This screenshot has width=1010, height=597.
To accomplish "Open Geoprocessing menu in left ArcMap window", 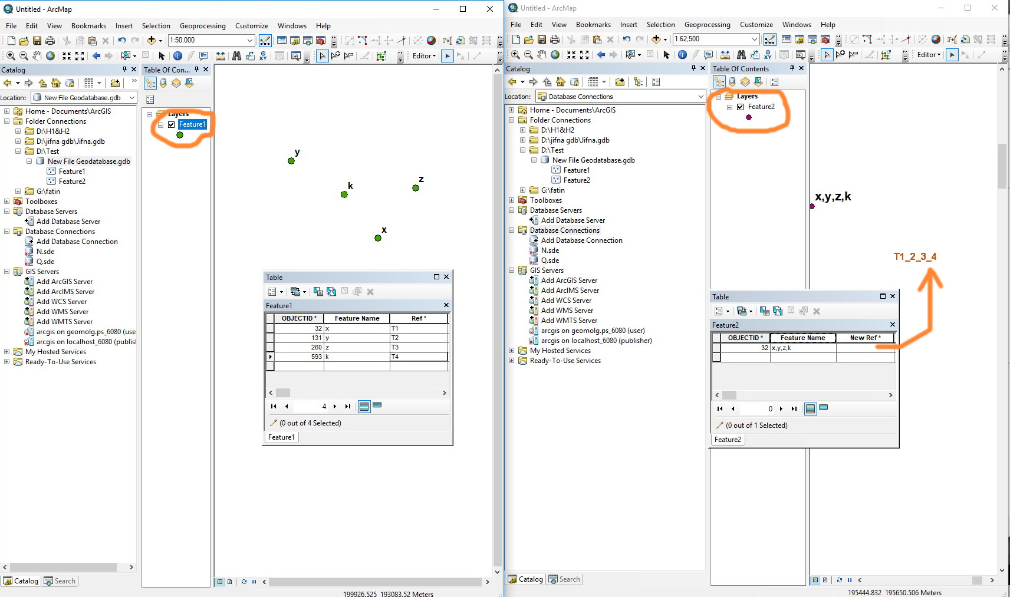I will pos(203,26).
